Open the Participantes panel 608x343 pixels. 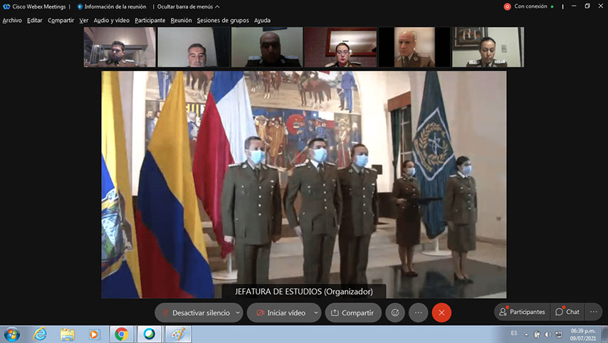pos(521,312)
